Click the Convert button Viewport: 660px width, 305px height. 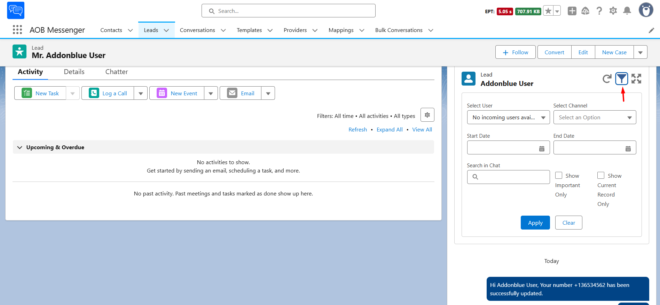point(555,52)
